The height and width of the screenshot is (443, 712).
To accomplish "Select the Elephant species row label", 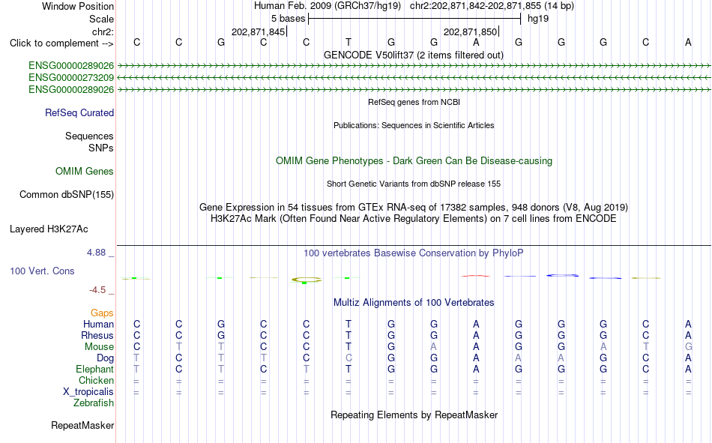I will (x=95, y=369).
